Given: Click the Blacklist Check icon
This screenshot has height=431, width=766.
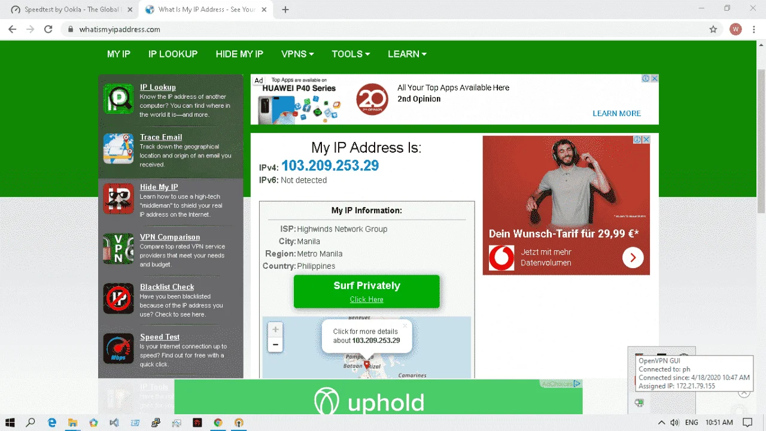Looking at the screenshot, I should pyautogui.click(x=118, y=298).
